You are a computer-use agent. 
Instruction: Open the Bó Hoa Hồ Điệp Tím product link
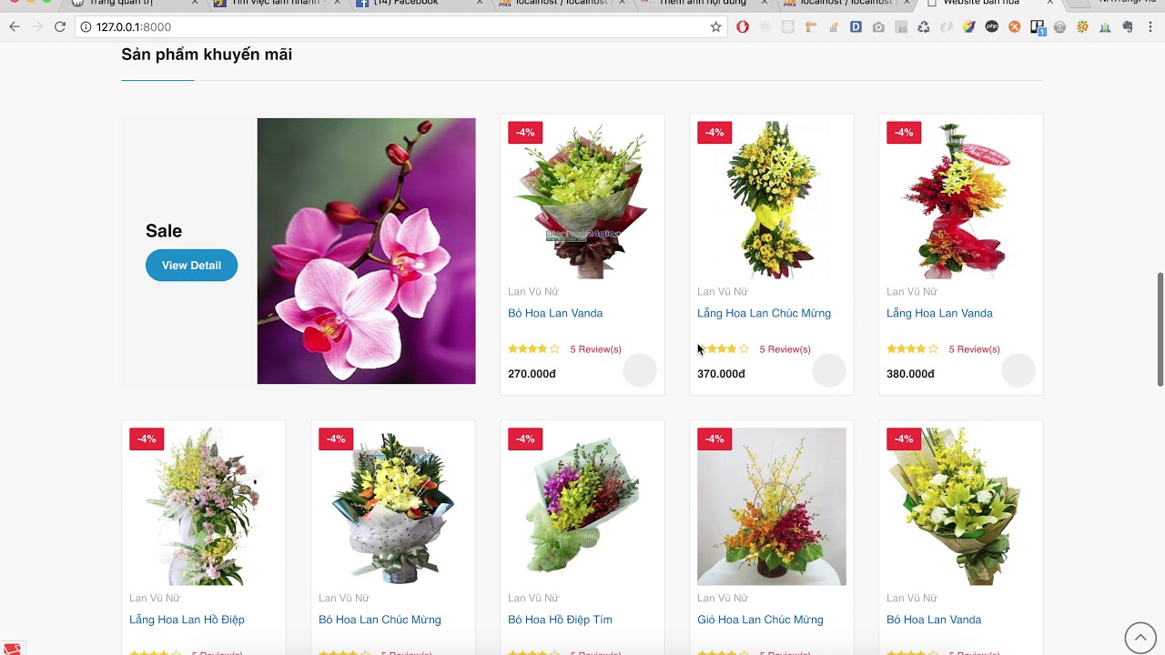(560, 620)
